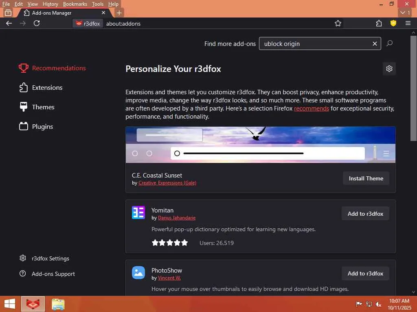This screenshot has width=417, height=312.
Task: Click the 'Users: 26,519' text
Action: [x=217, y=243]
